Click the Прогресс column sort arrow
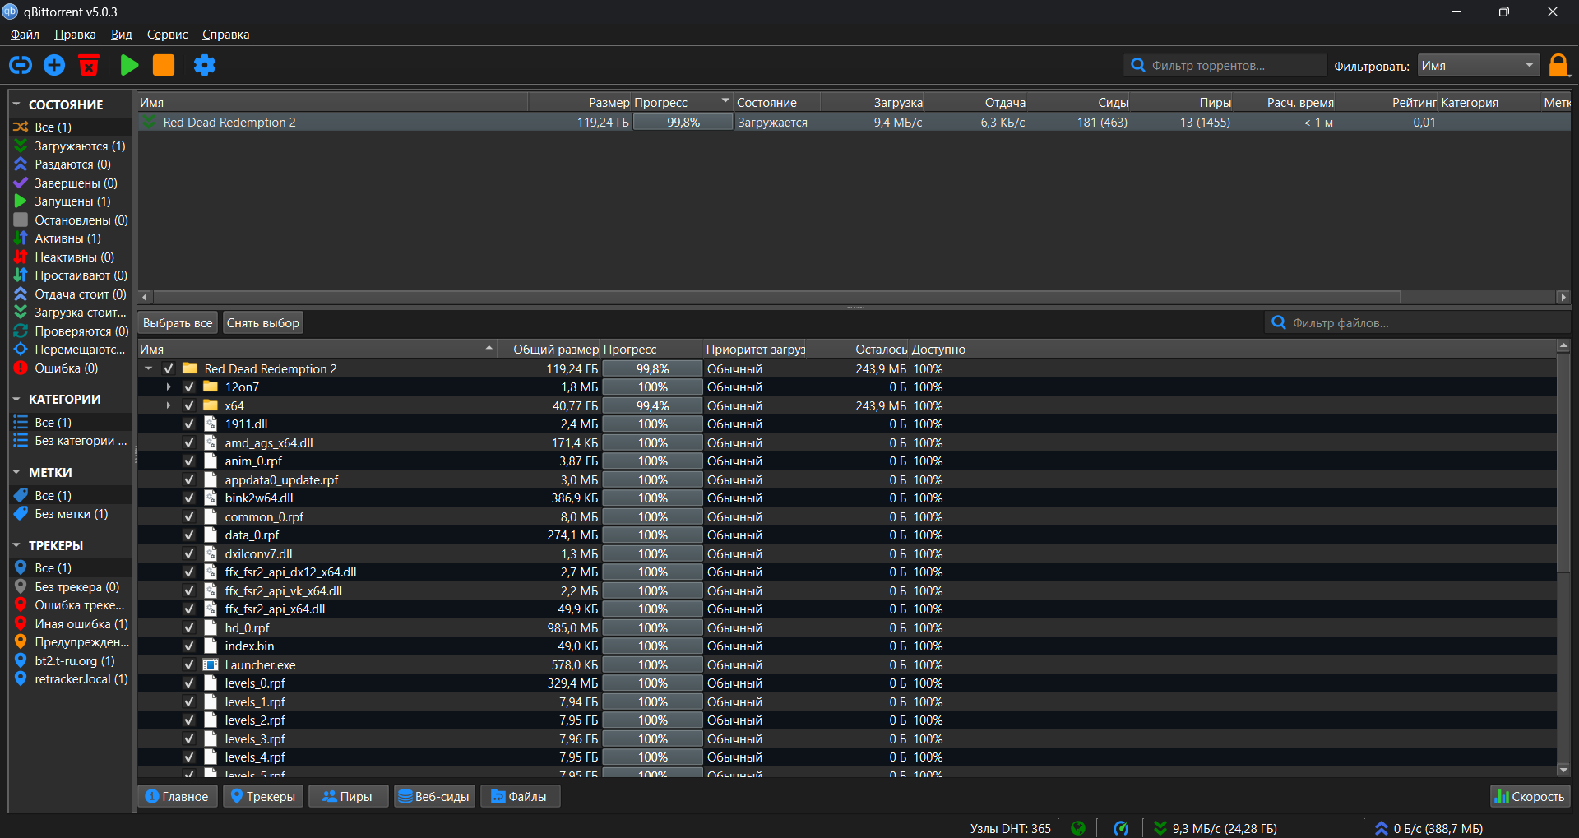The width and height of the screenshot is (1579, 838). click(x=725, y=101)
